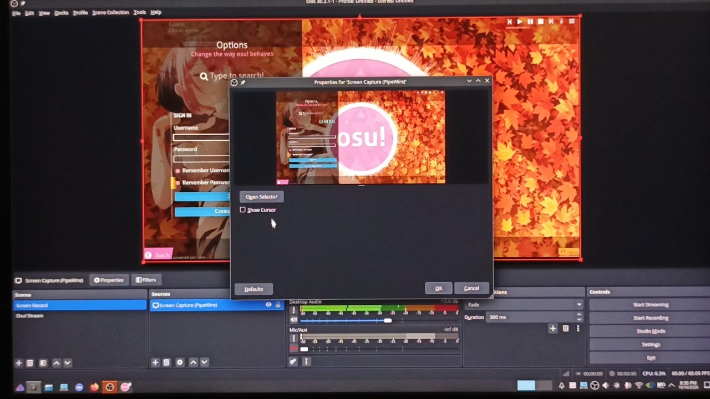The width and height of the screenshot is (710, 399).
Task: Click volume speaker icon in system tray
Action: click(x=605, y=386)
